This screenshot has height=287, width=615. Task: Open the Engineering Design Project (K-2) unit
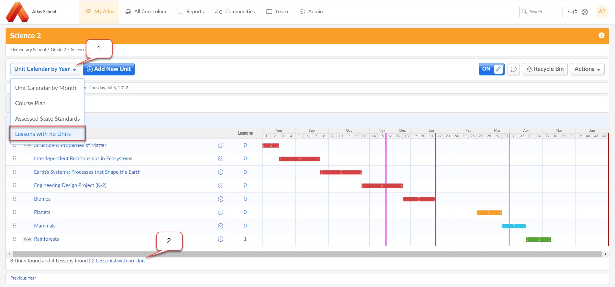70,185
